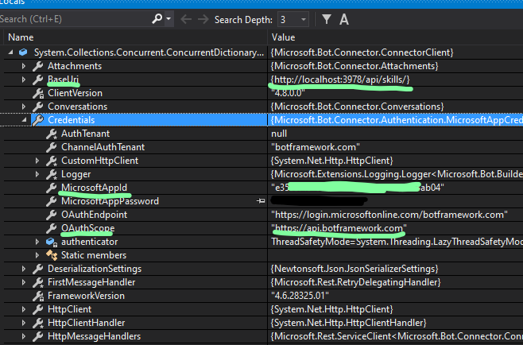Expand the Conversations node
Viewport: 523px width, 345px height.
pos(24,107)
